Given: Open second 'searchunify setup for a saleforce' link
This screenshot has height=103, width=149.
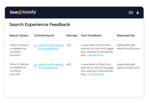Looking at the screenshot, I should [51, 66].
